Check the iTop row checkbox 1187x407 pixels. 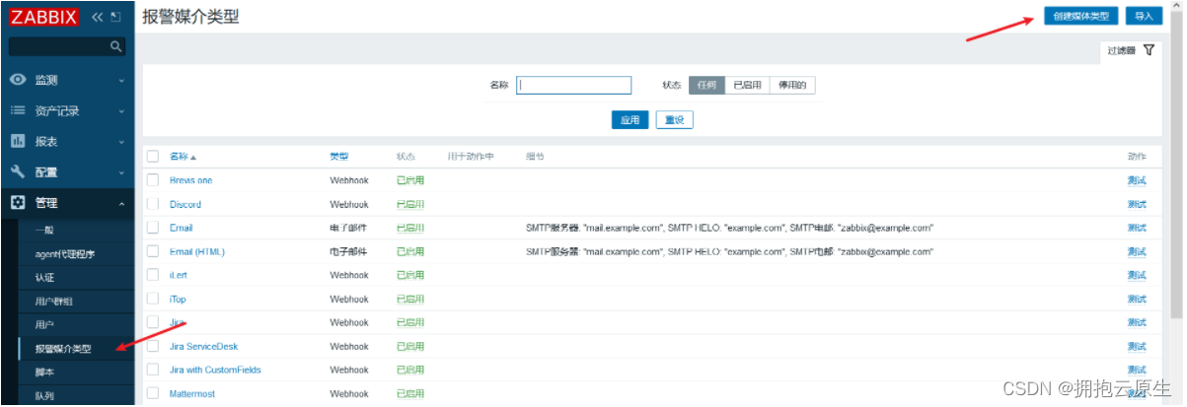pyautogui.click(x=152, y=299)
